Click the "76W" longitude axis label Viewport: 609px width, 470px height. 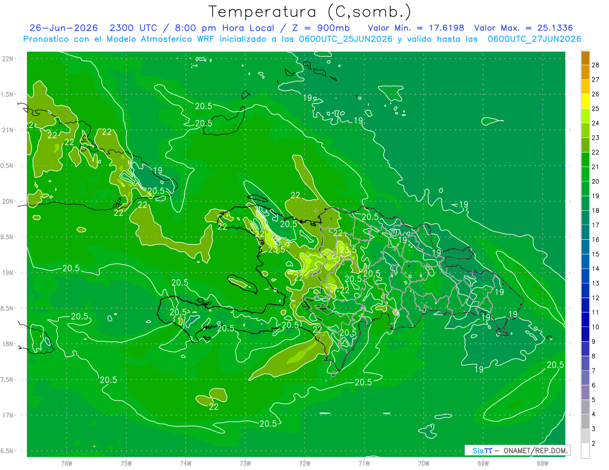pyautogui.click(x=66, y=463)
